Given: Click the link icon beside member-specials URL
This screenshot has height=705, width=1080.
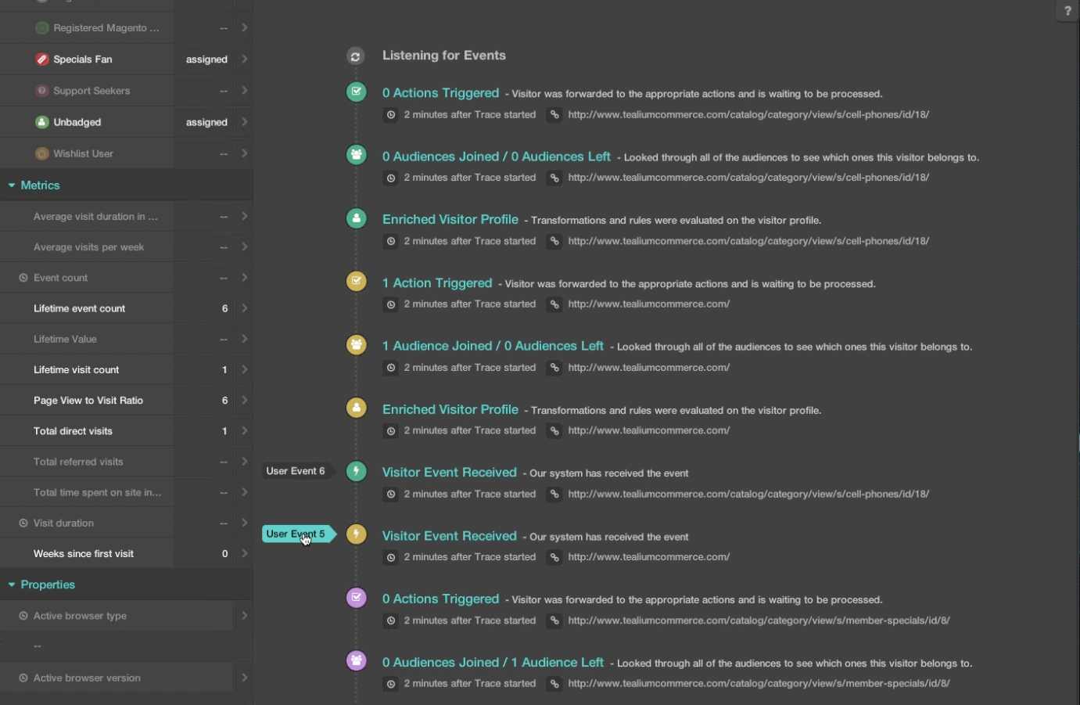Looking at the screenshot, I should click(x=554, y=620).
